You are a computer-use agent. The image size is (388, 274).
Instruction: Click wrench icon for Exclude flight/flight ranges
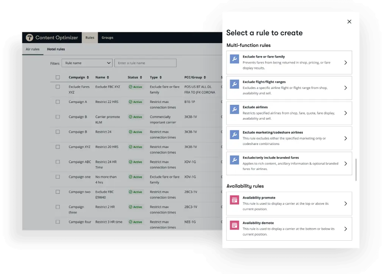[235, 84]
